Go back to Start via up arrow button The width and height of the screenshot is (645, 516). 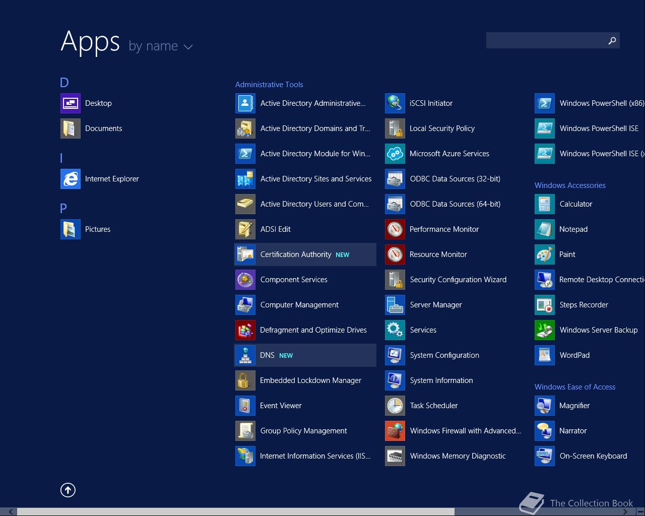pyautogui.click(x=68, y=490)
